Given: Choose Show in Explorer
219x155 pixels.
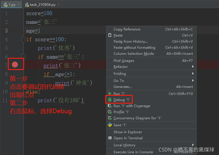Looking at the screenshot, I should tap(151, 132).
